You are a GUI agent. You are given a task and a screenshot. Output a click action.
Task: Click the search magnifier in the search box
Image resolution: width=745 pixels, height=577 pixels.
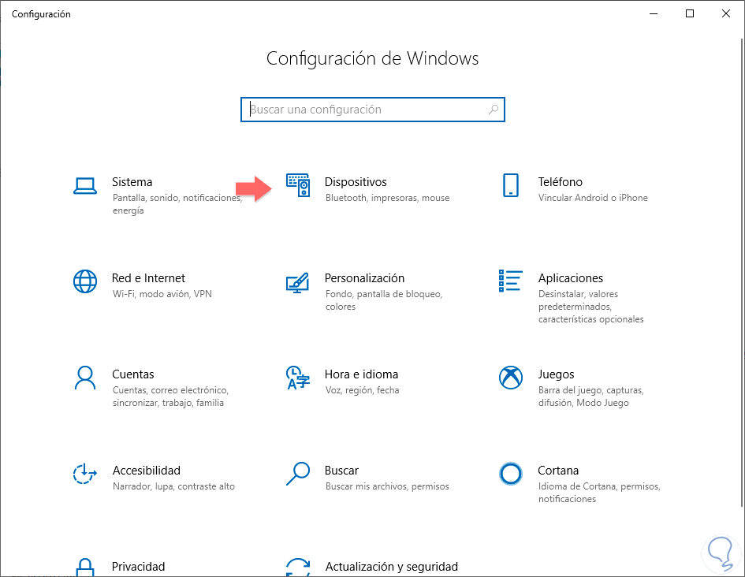click(x=494, y=110)
